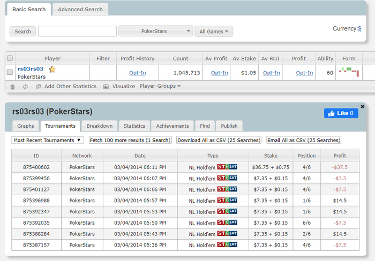Click the $36.75 + $0.75 stake cell

[x=271, y=167]
